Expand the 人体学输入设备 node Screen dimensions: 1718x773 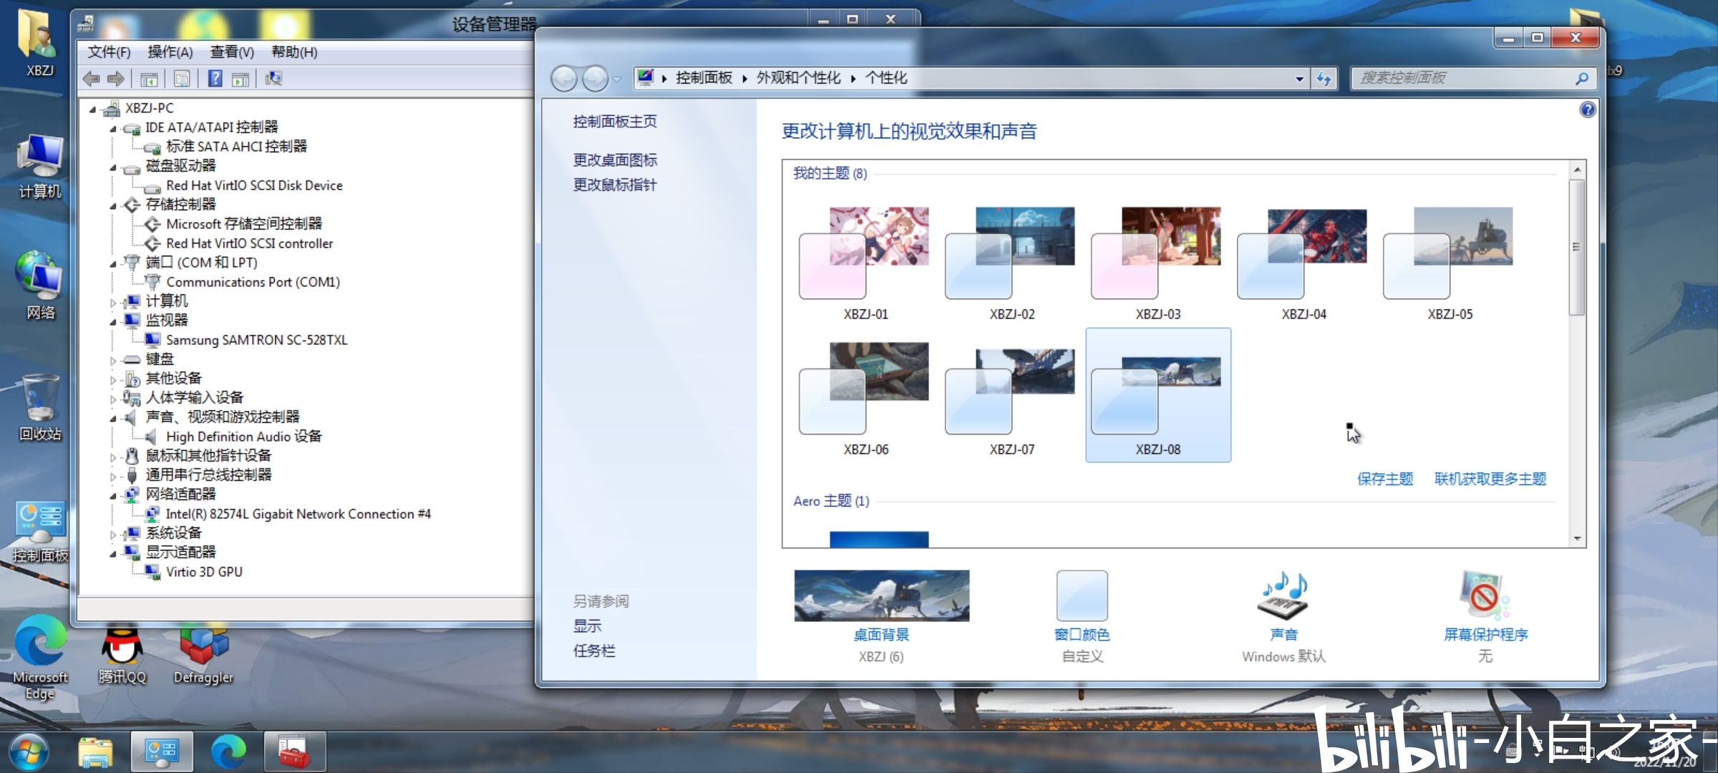coord(113,399)
